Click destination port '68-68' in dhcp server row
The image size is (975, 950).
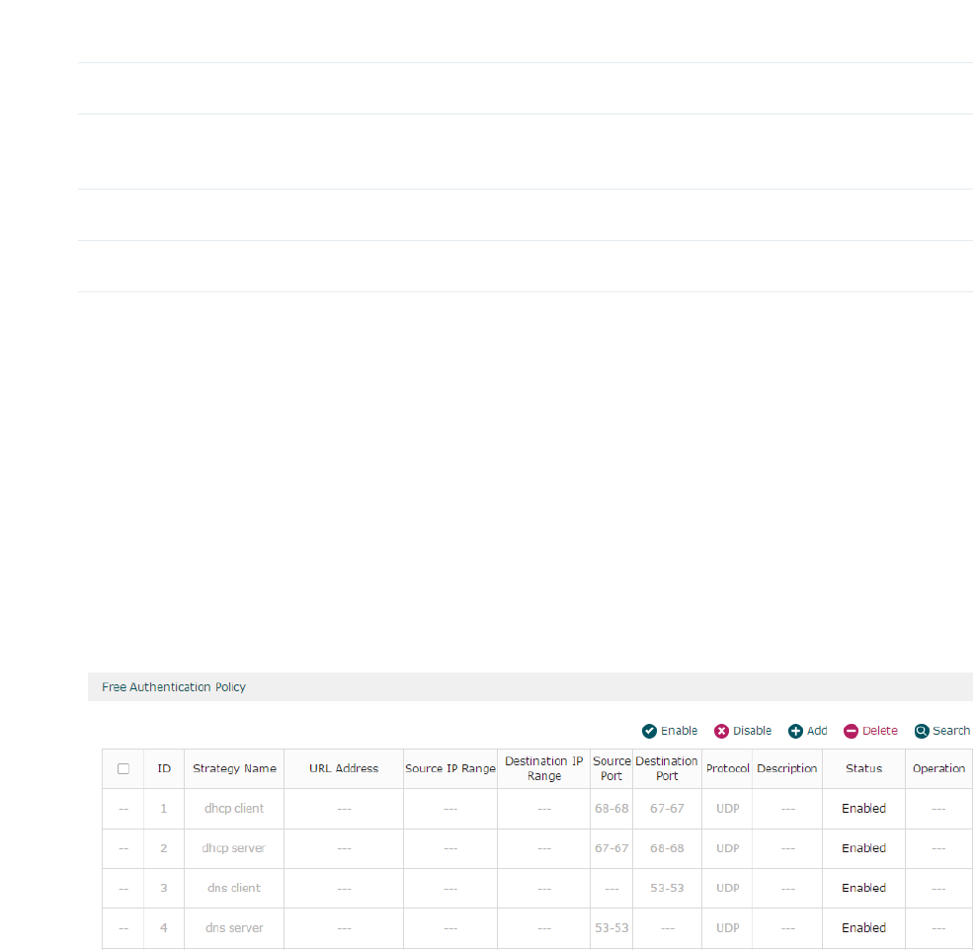click(667, 848)
